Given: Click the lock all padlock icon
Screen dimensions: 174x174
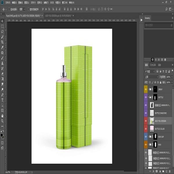Looking at the screenshot, I should tap(161, 82).
